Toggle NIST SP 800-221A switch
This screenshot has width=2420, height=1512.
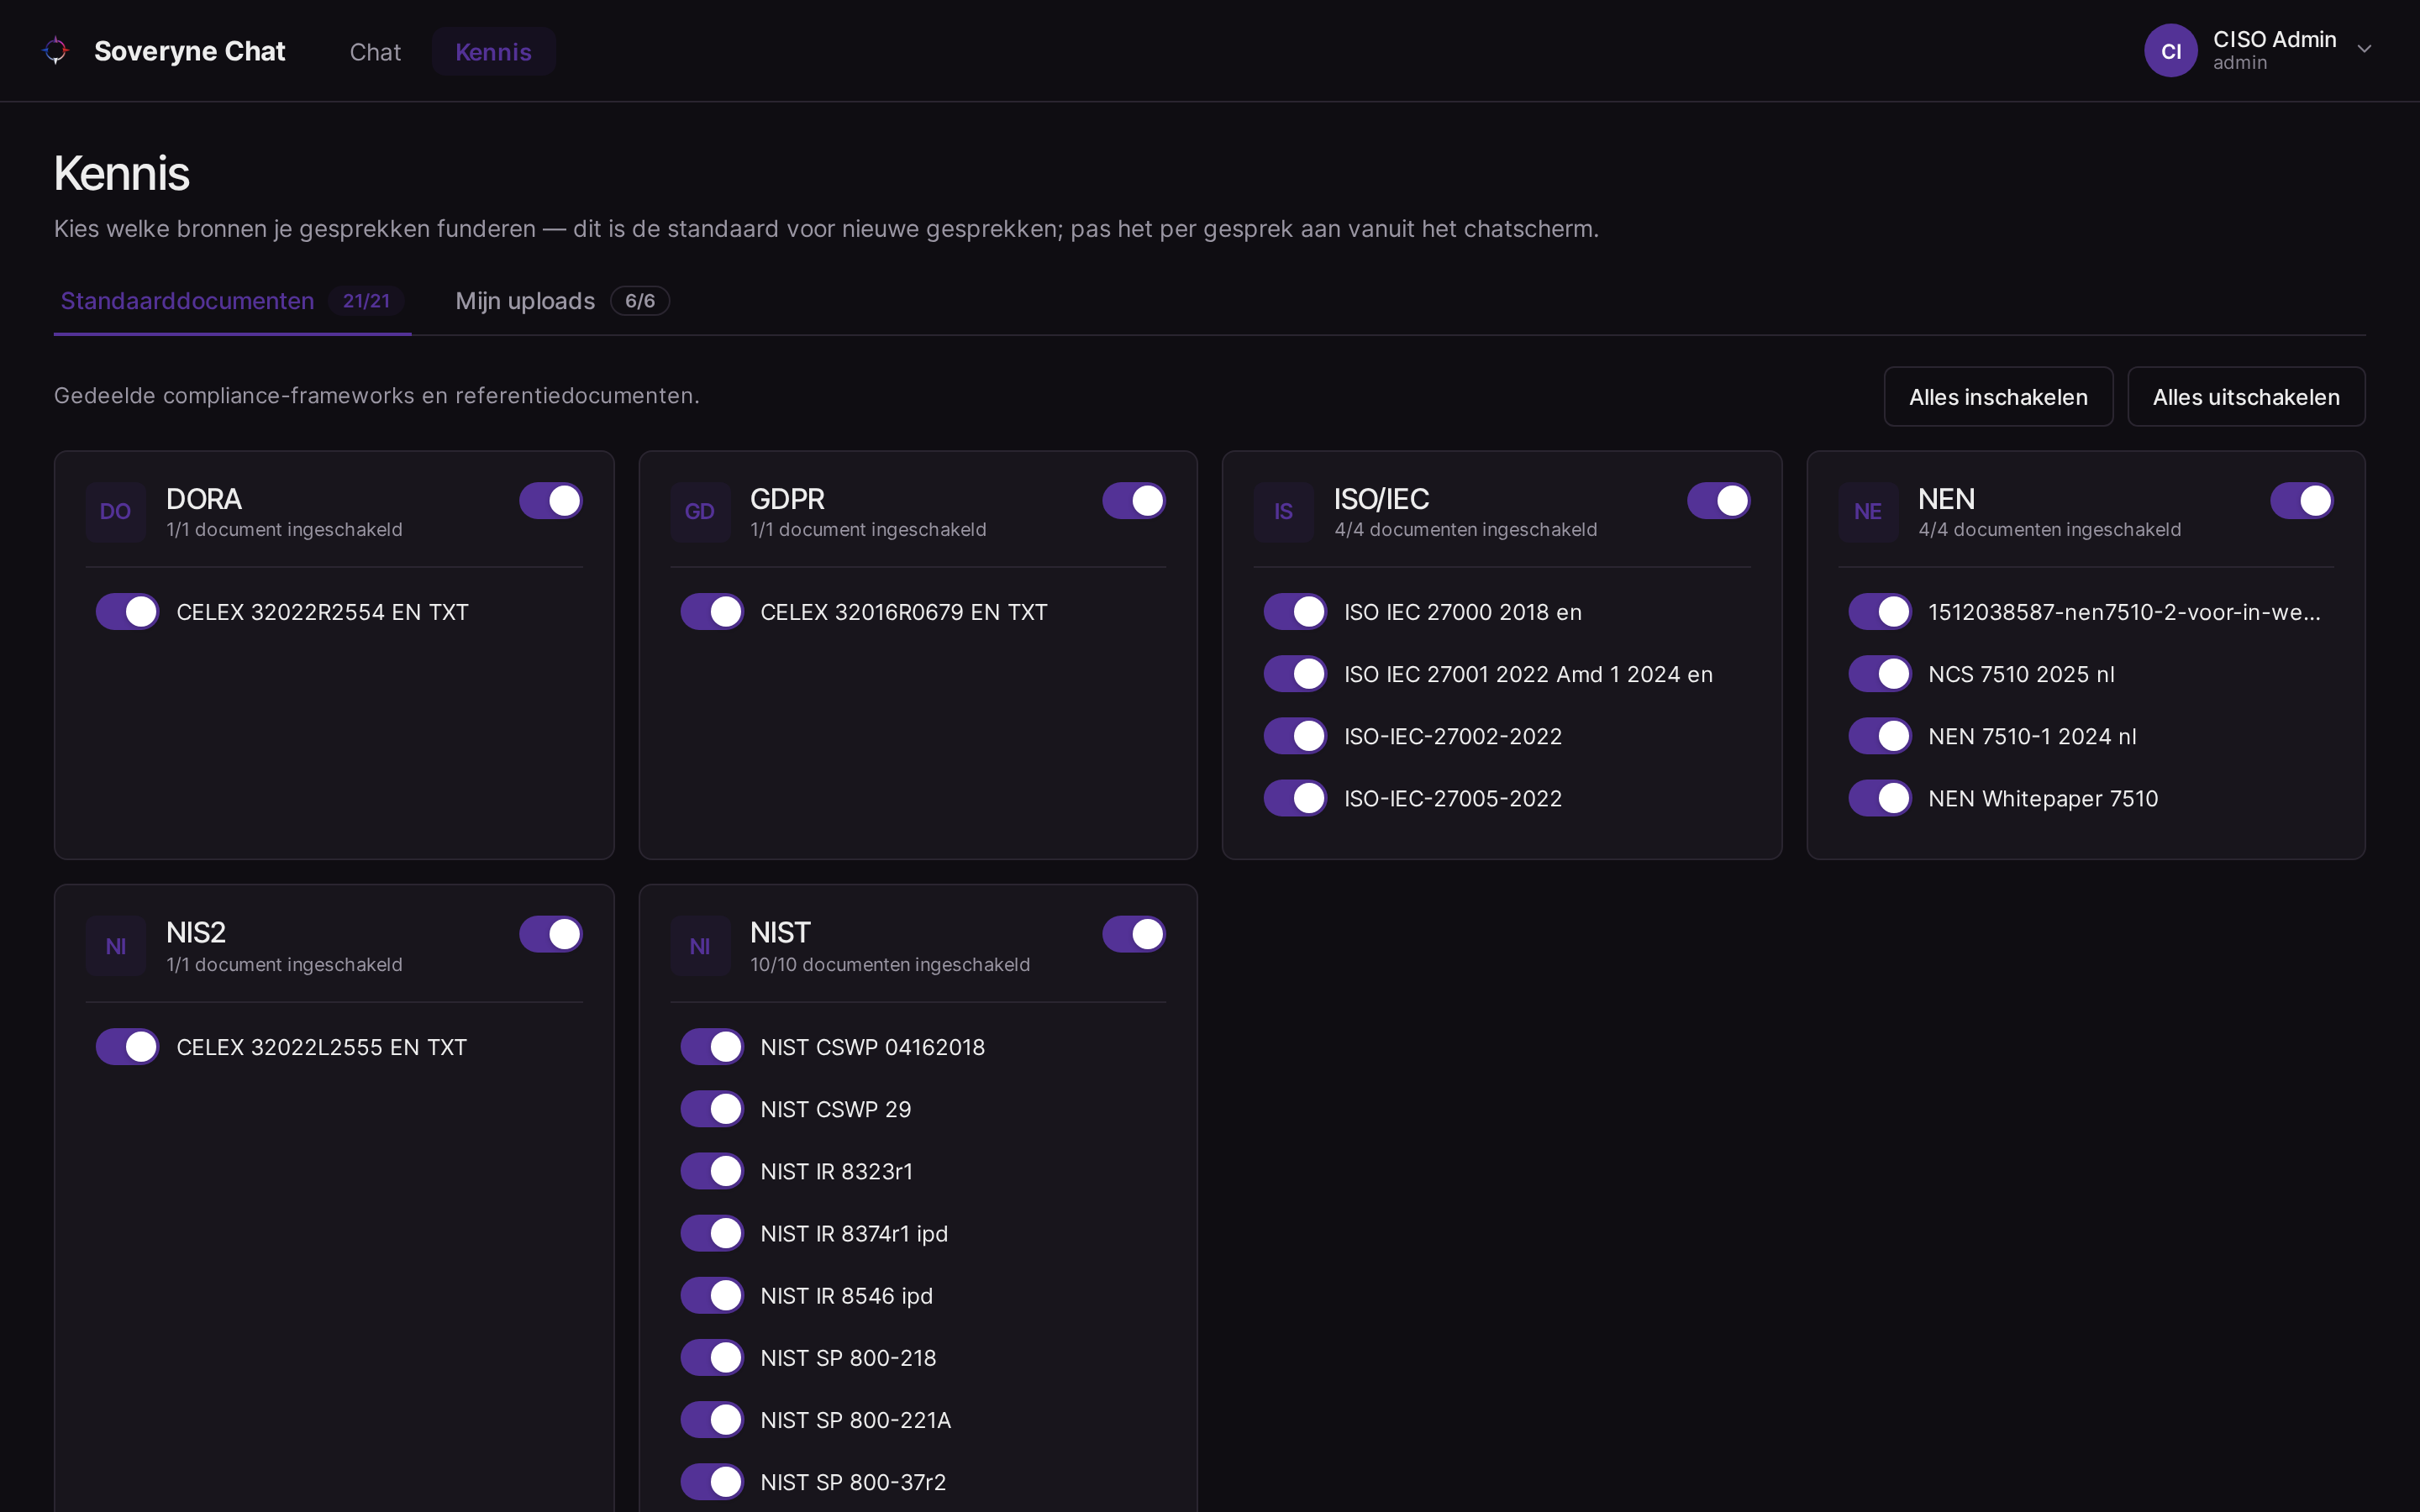pos(712,1420)
